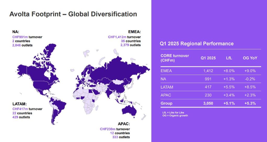Select the 'APAC' row label in table
This screenshot has height=142, width=267.
click(x=166, y=95)
